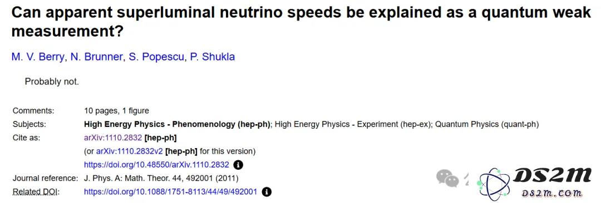Image resolution: width=601 pixels, height=203 pixels.
Task: Click the 'Probably not.' abstract text
Action: (x=52, y=82)
